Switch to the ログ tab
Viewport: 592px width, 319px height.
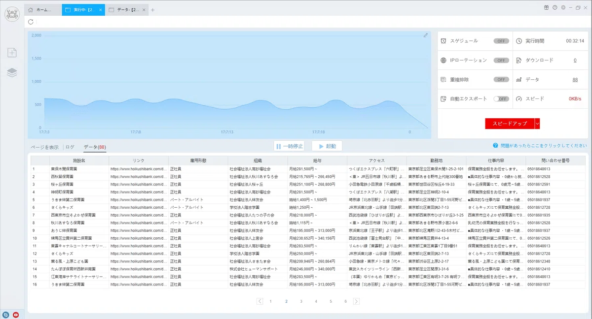click(70, 147)
